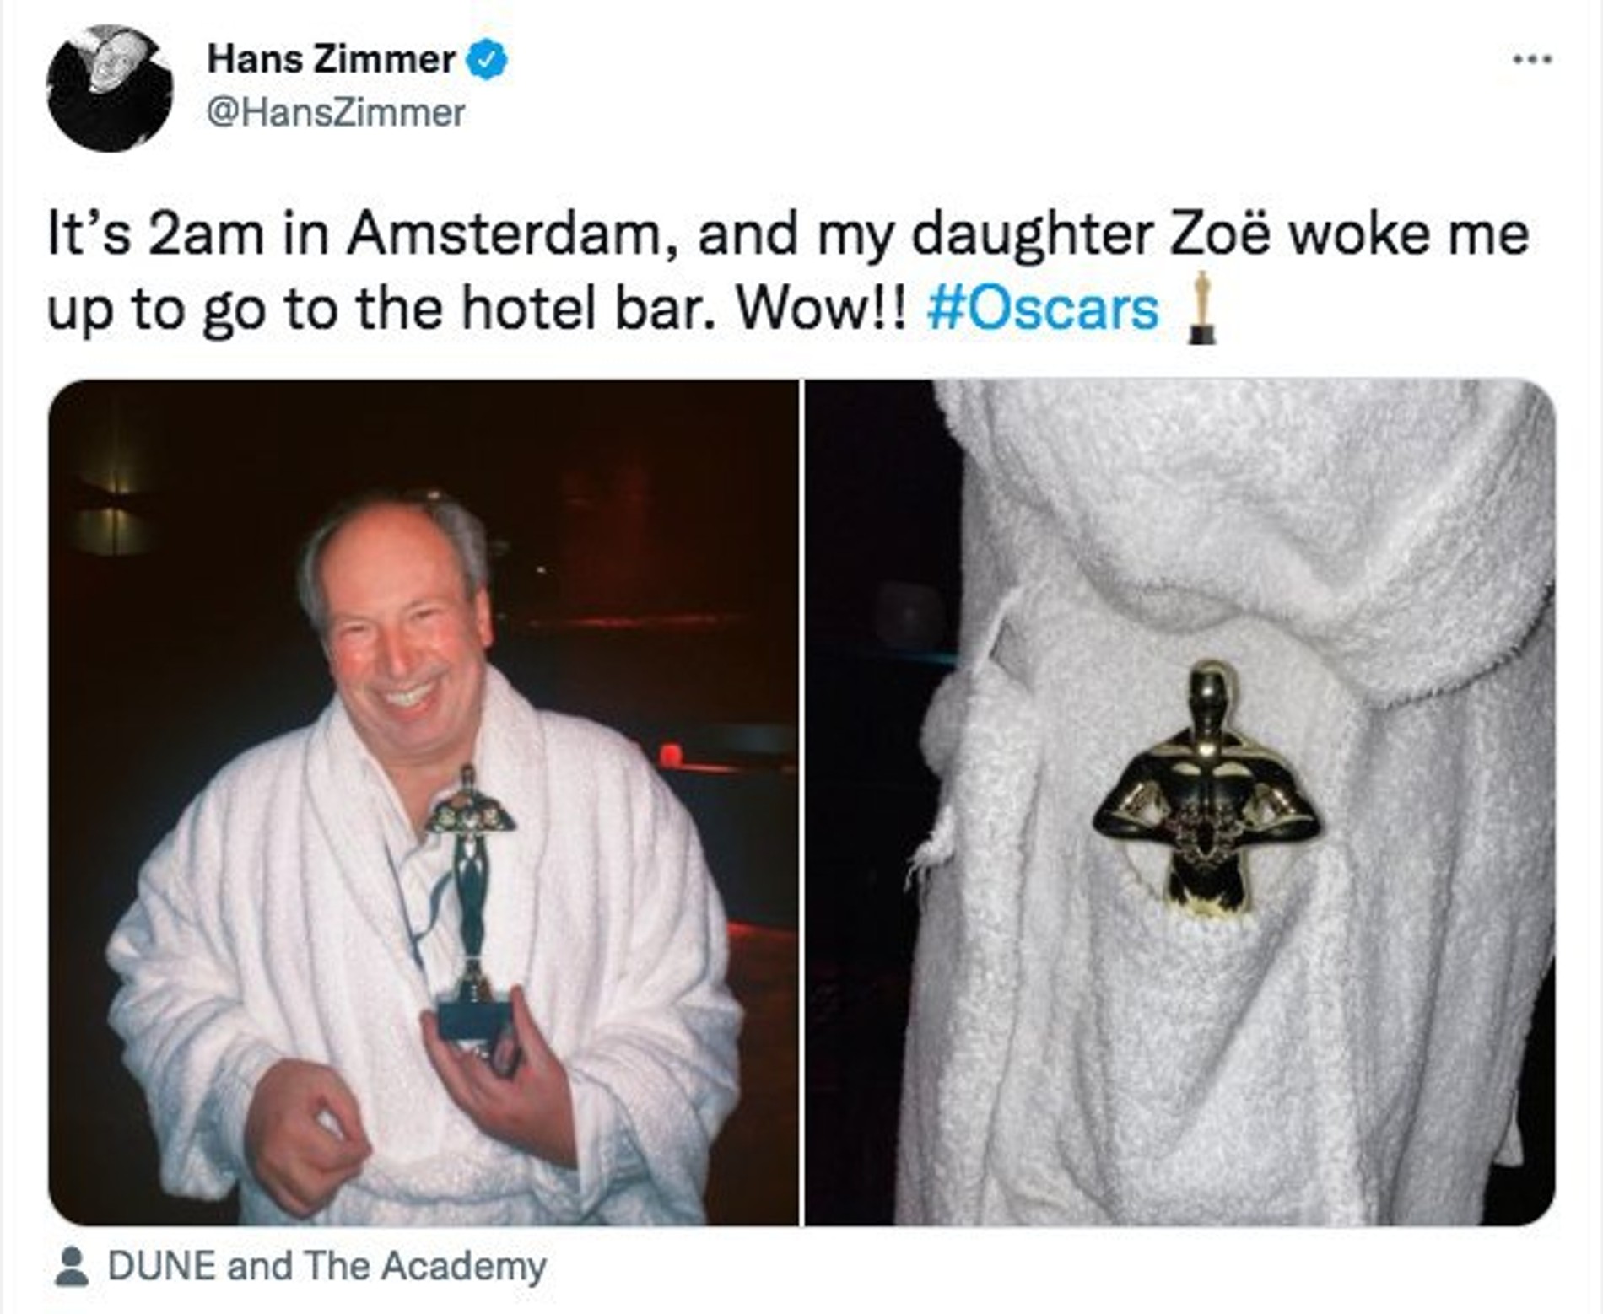Open Hans Zimmer's profile avatar
Image resolution: width=1603 pixels, height=1314 pixels.
(109, 88)
